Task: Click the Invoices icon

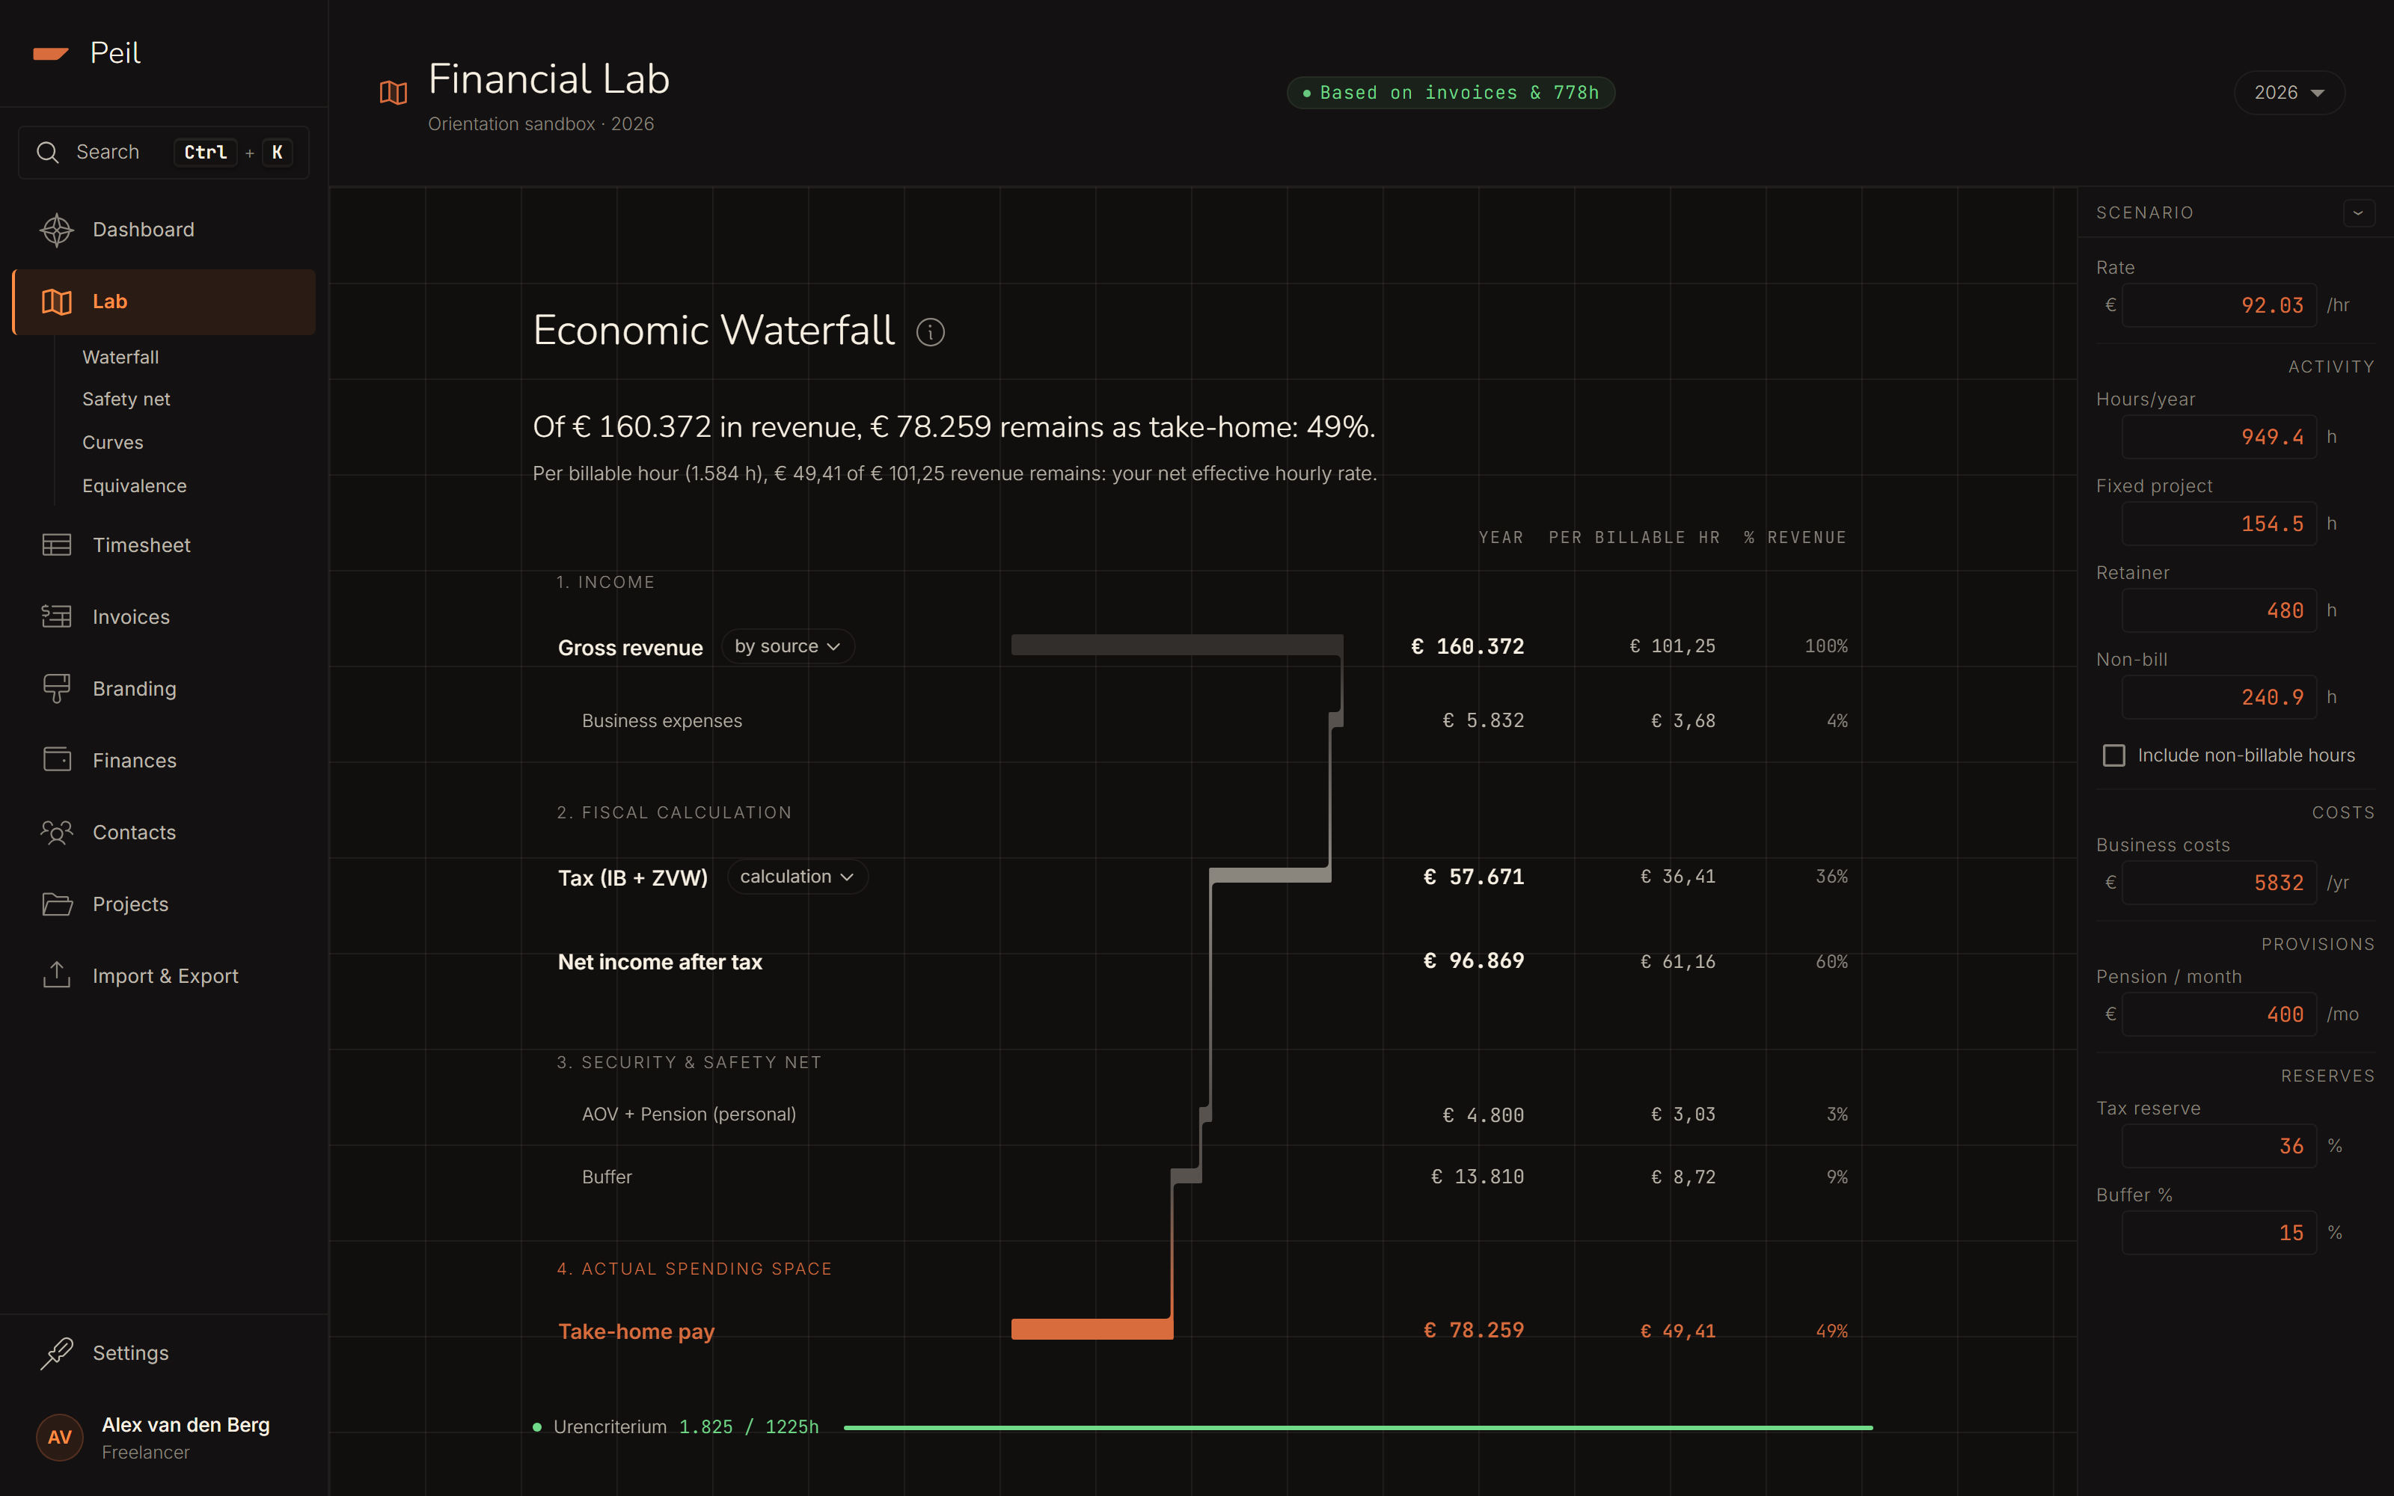Action: tap(56, 616)
